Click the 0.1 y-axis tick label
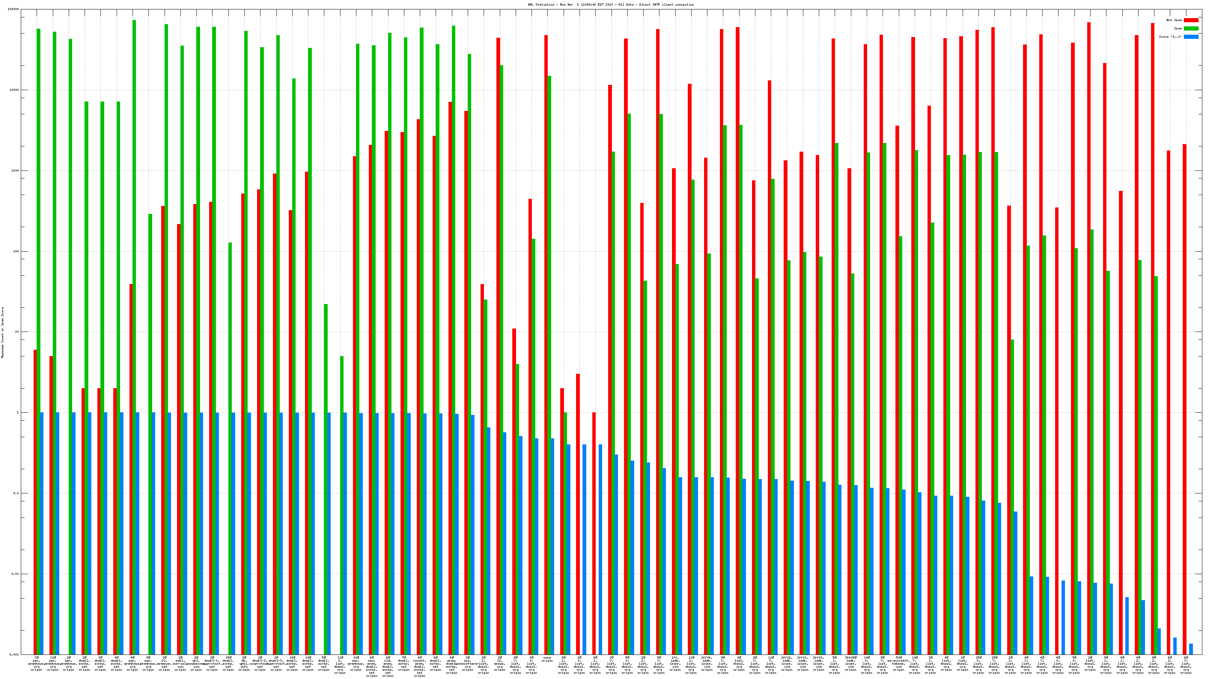The image size is (1208, 679). click(15, 493)
